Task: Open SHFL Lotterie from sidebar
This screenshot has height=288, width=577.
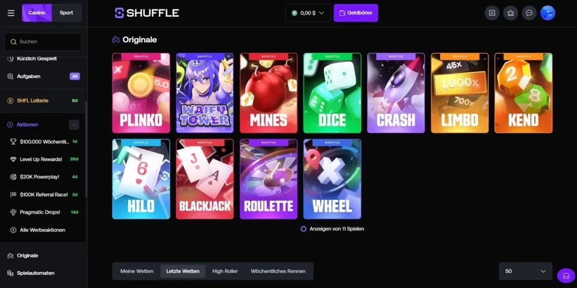Action: [x=43, y=100]
